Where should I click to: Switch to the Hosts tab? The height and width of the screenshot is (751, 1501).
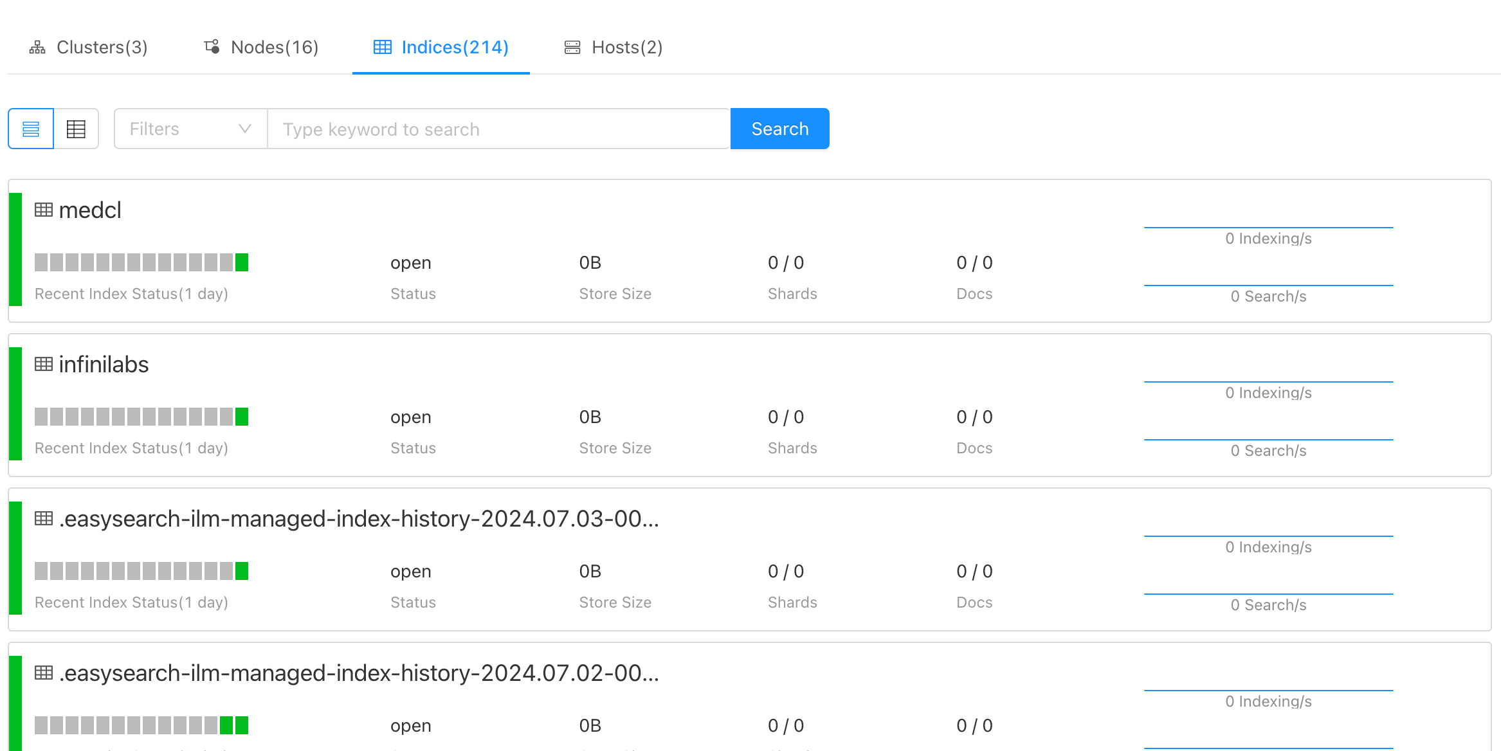[x=612, y=46]
